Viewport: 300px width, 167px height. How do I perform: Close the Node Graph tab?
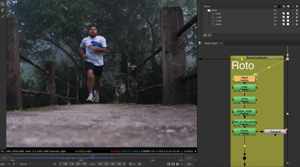click(221, 43)
